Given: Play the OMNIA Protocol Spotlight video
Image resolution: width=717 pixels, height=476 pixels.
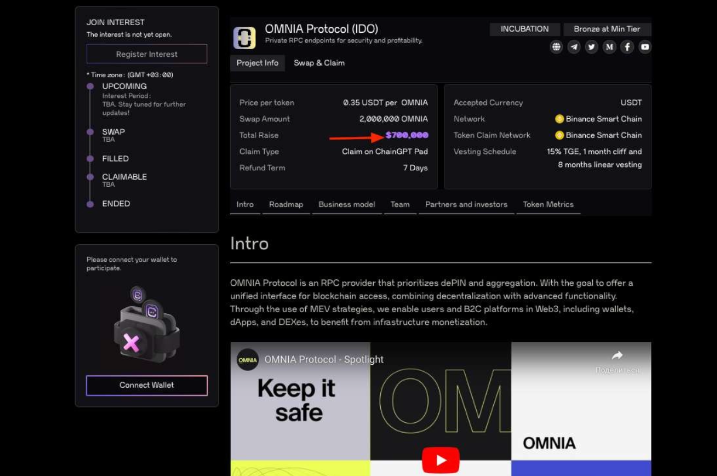Looking at the screenshot, I should 441,460.
